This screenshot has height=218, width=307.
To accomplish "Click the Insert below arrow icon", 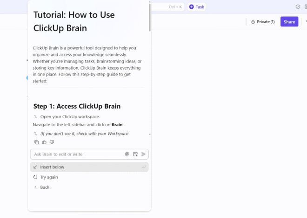I will 35,167.
